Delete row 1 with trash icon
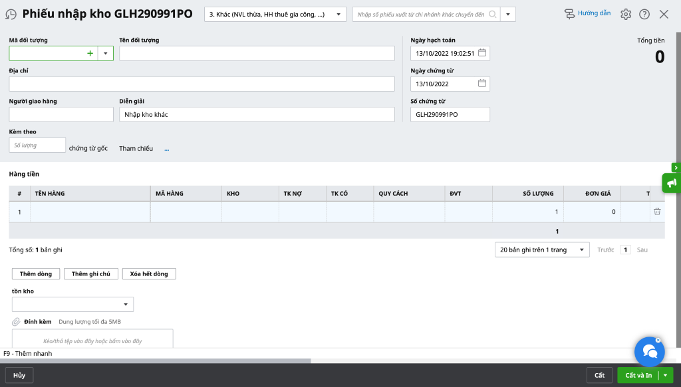 click(x=657, y=212)
